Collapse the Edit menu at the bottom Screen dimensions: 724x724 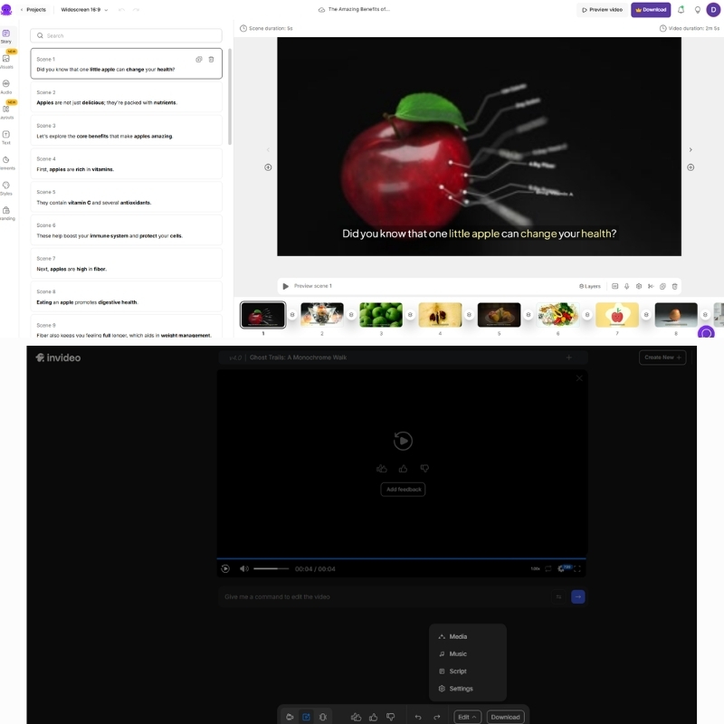point(467,716)
